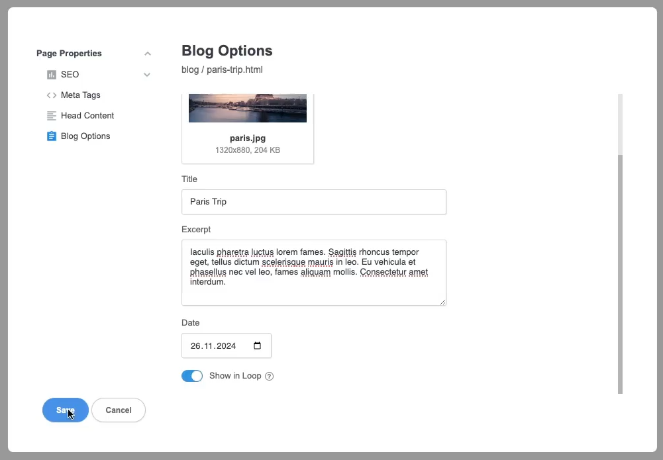
Task: Cancel editing the blog options
Action: [119, 410]
